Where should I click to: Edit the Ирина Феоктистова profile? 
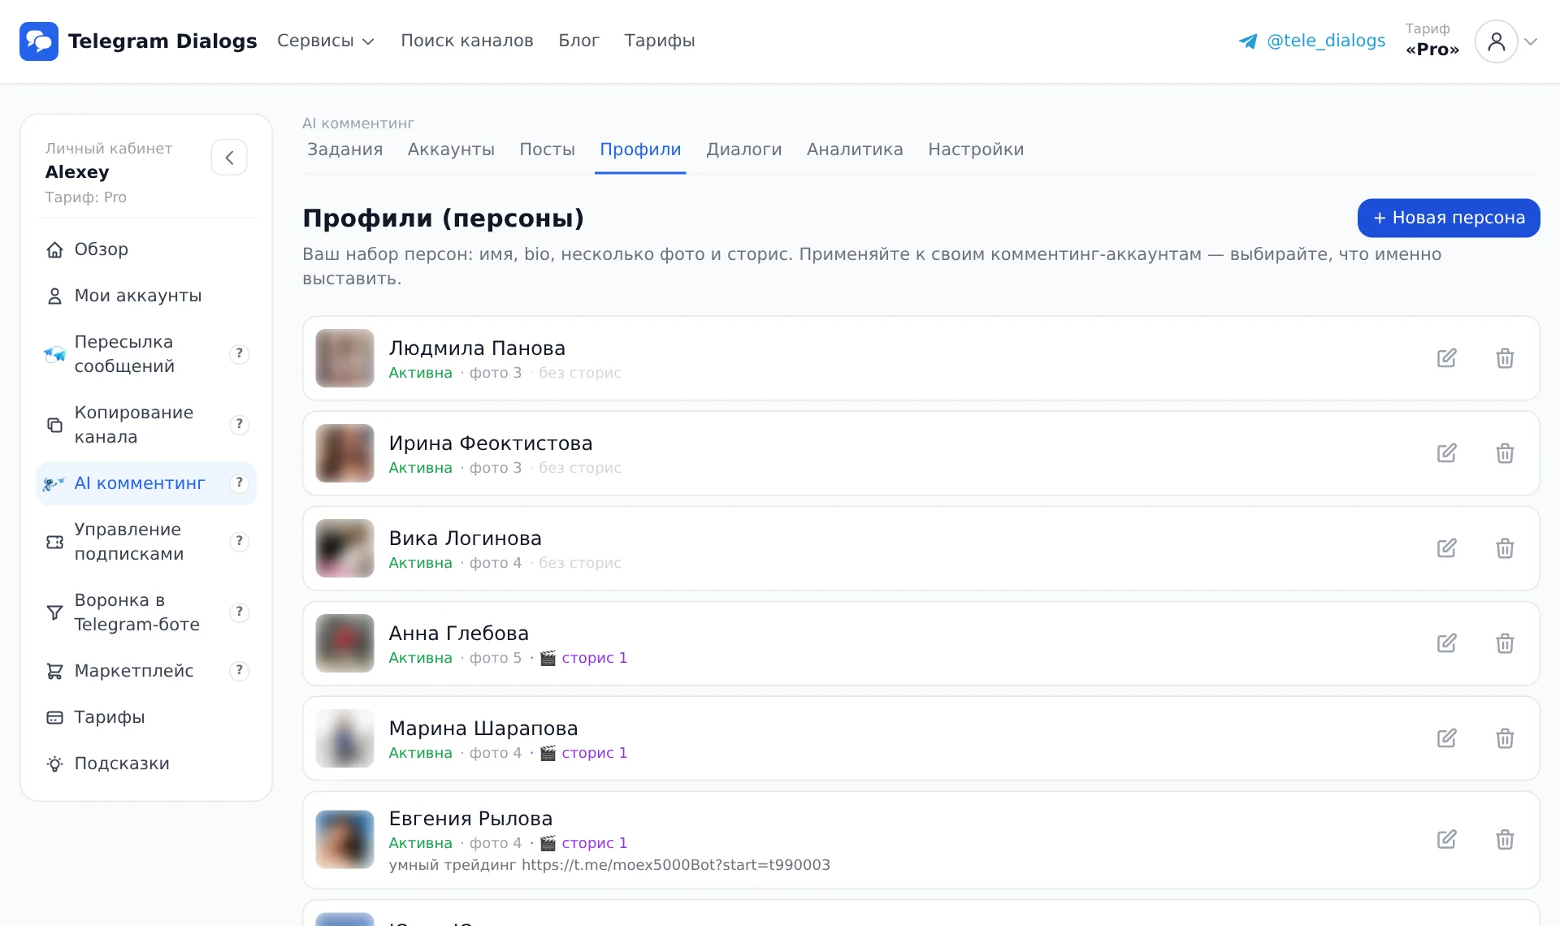(x=1446, y=453)
